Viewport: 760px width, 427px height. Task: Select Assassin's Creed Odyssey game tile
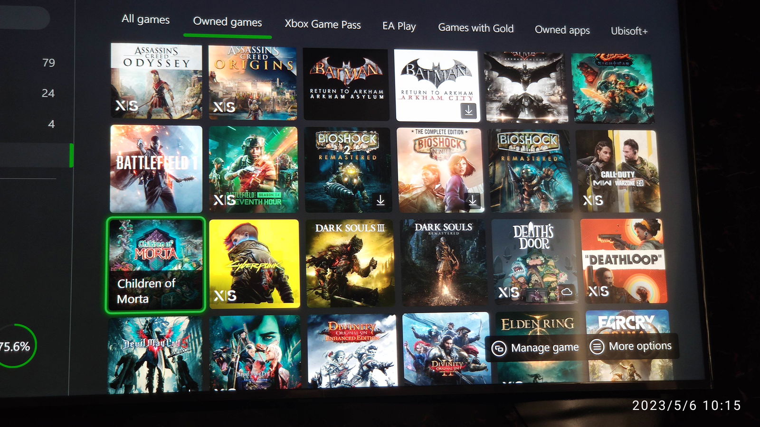click(156, 81)
